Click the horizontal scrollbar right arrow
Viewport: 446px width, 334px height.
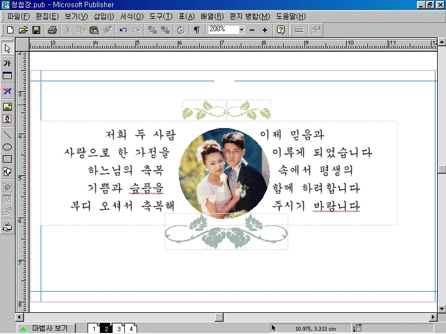tap(433, 317)
